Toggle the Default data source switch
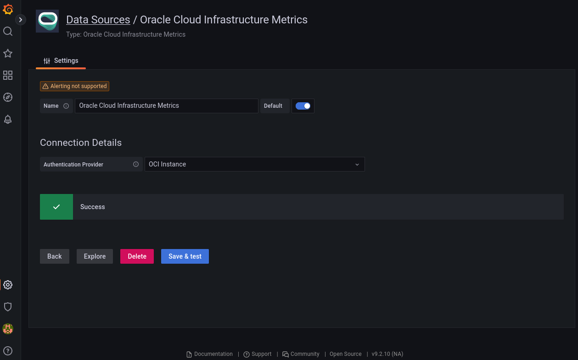Viewport: 578px width, 360px height. [303, 106]
